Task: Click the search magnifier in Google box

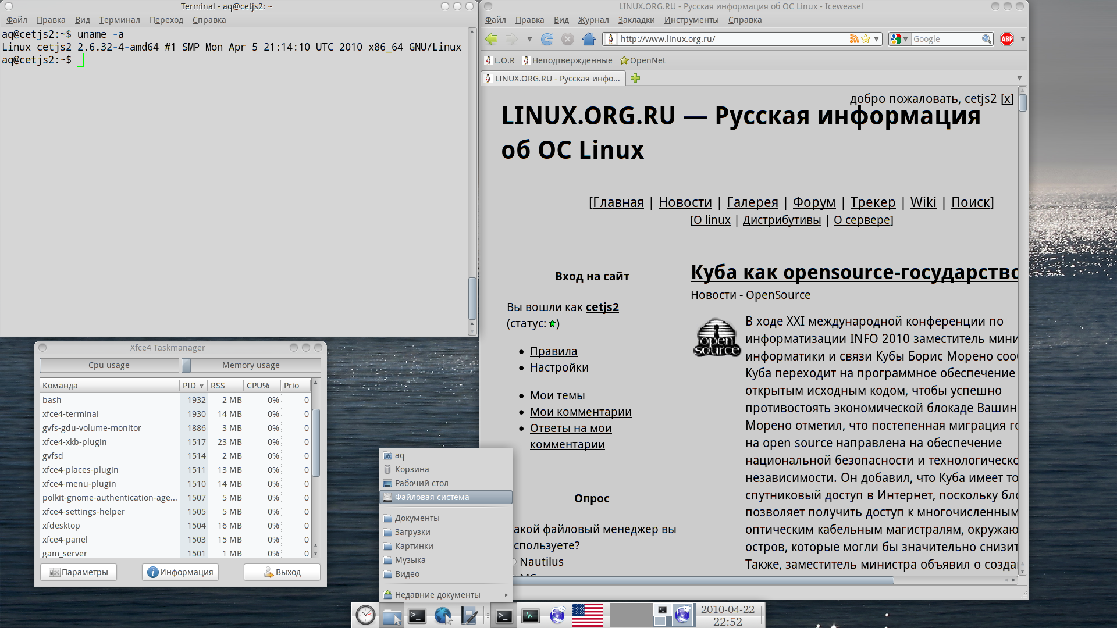Action: [x=987, y=39]
